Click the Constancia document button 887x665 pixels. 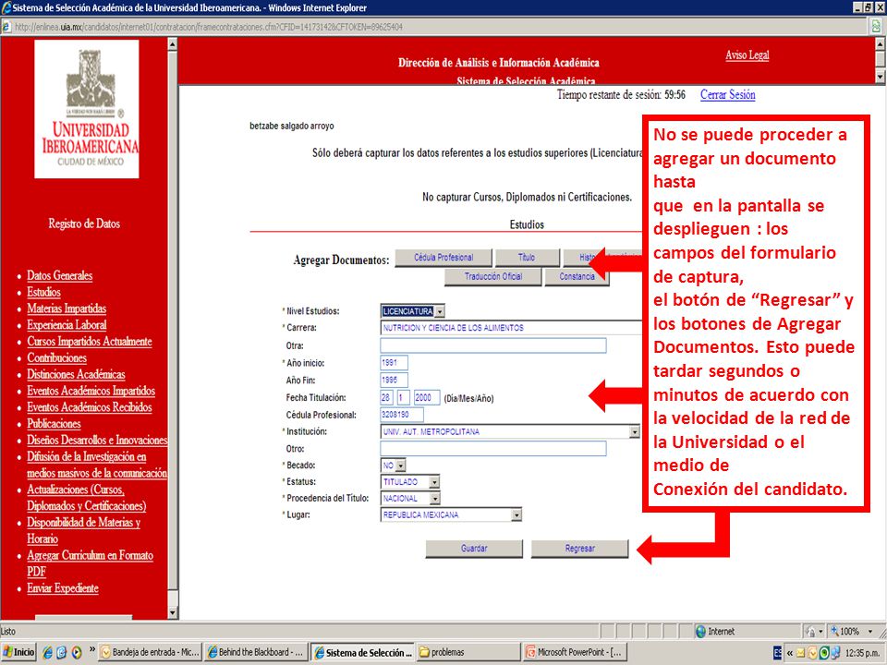(x=577, y=276)
